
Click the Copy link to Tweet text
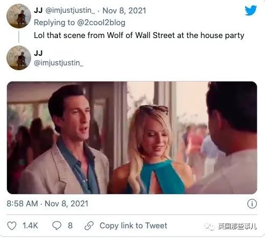[134, 226]
